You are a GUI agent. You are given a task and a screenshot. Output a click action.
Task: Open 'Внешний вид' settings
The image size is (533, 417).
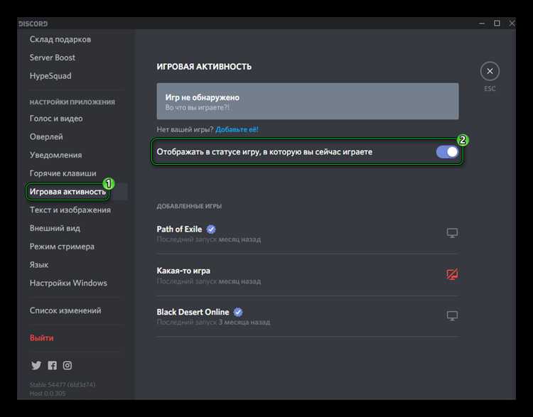click(x=55, y=228)
